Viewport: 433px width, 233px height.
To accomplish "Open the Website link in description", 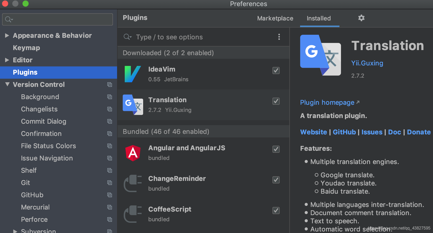I will [x=313, y=132].
